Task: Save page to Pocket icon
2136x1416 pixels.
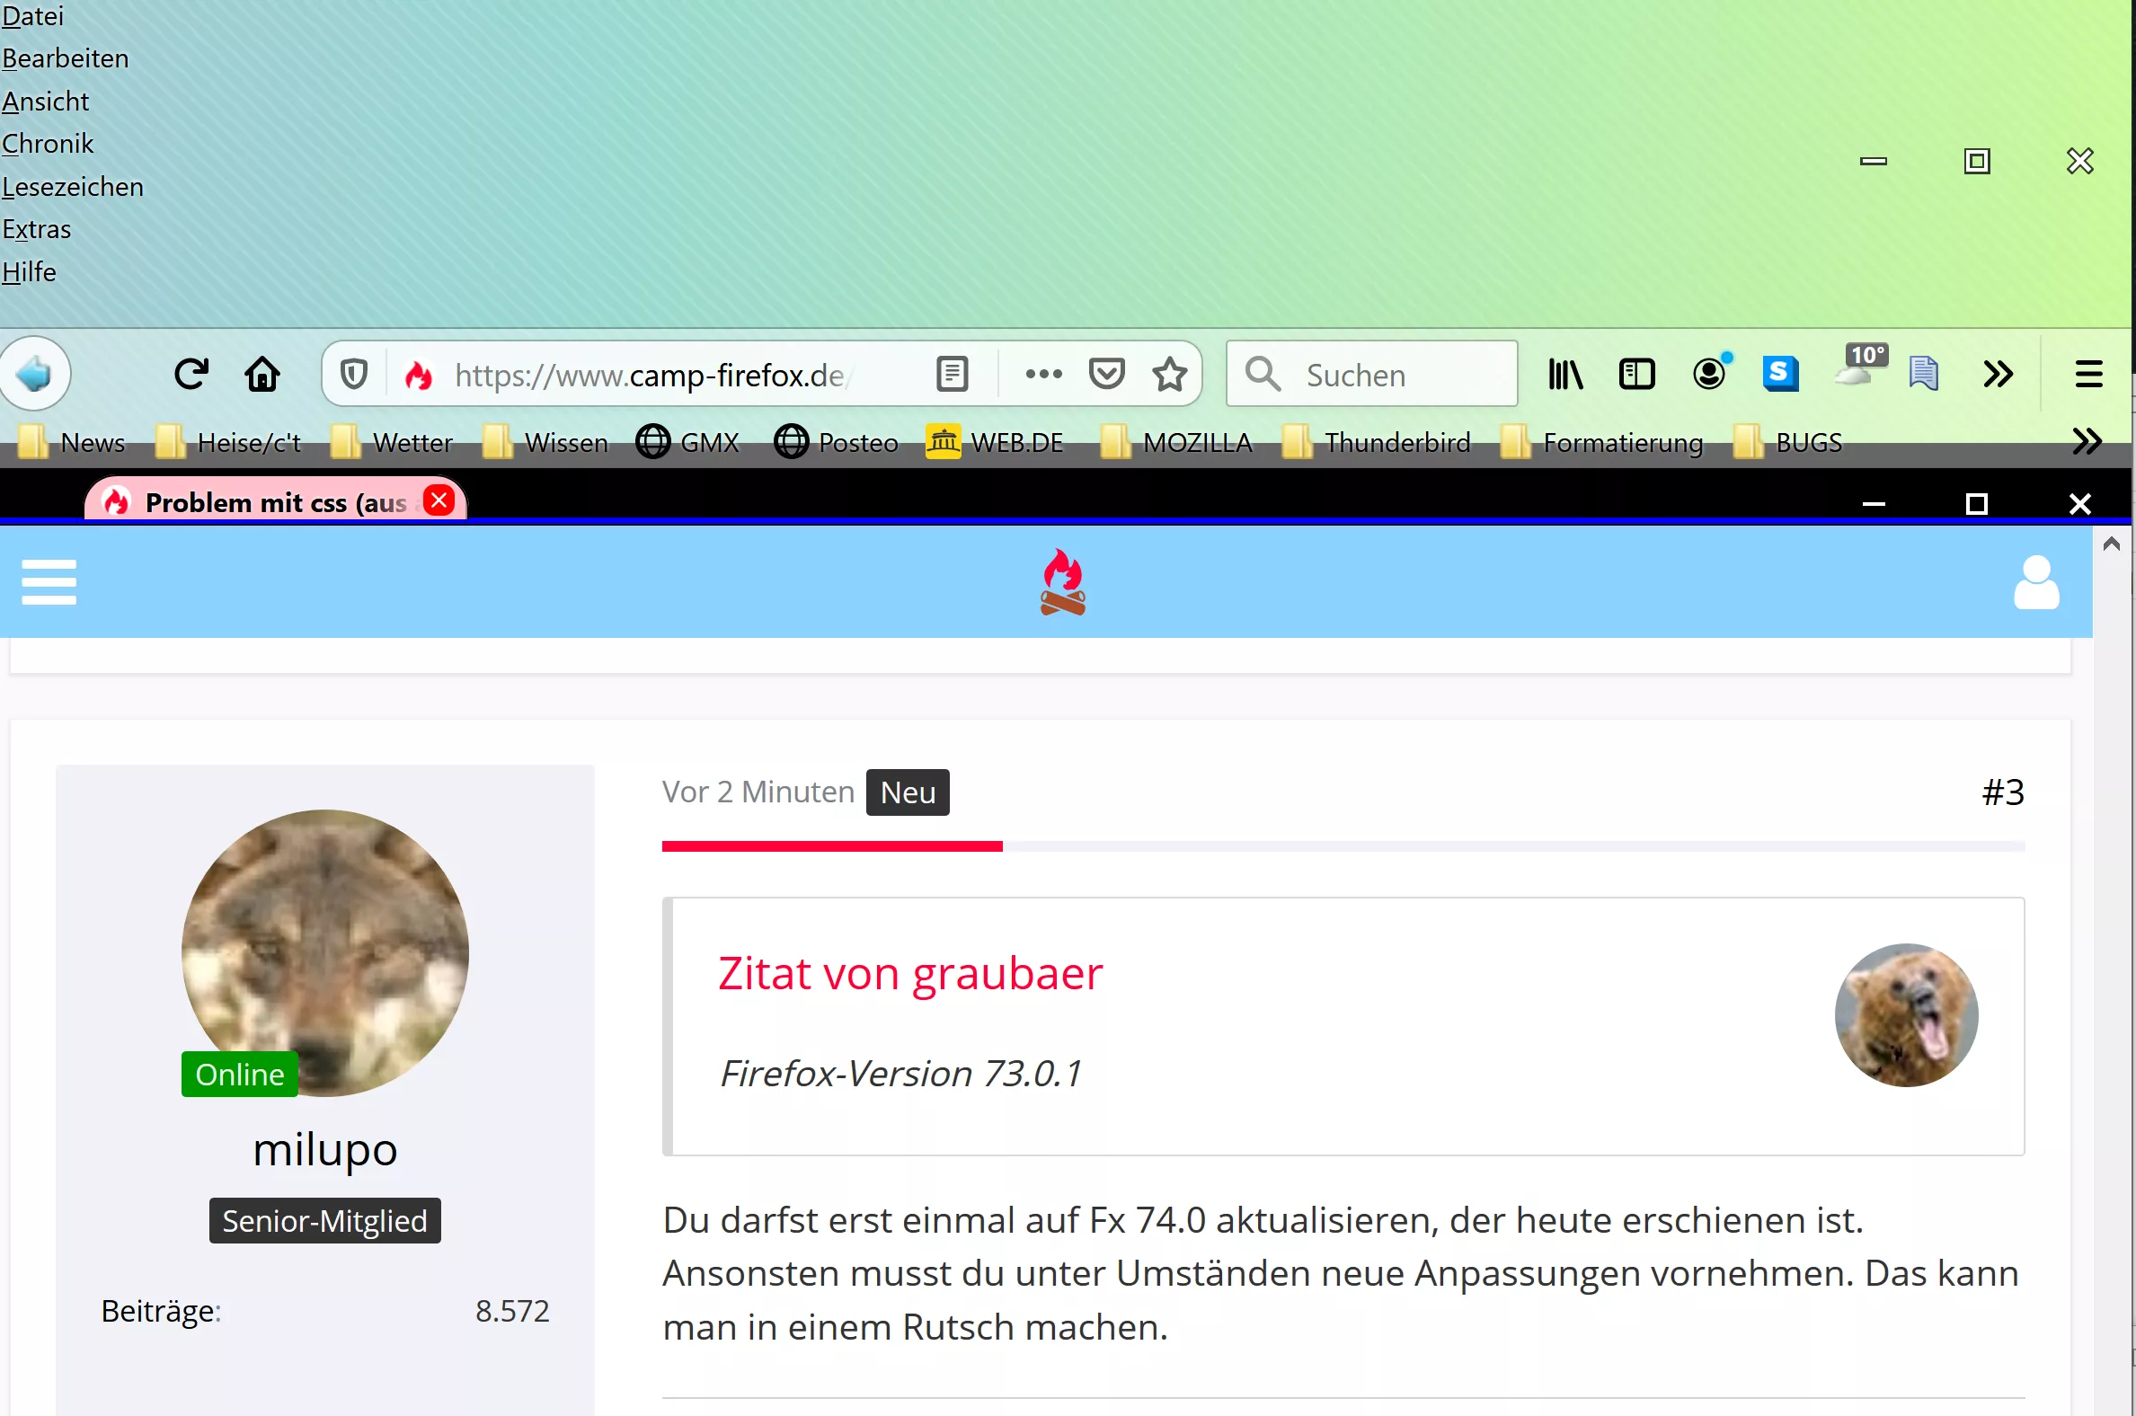Action: point(1106,374)
